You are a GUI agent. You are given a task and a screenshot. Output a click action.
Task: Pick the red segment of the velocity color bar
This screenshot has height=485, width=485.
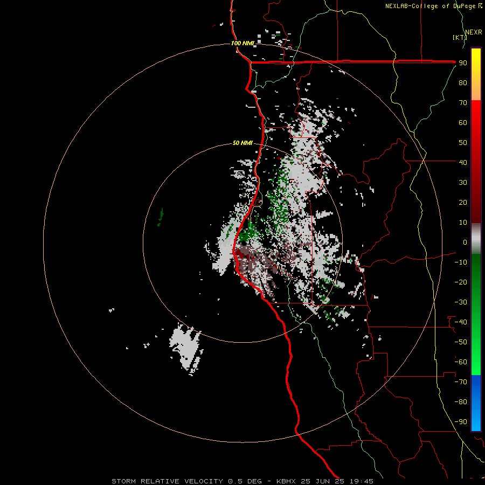[x=476, y=162]
